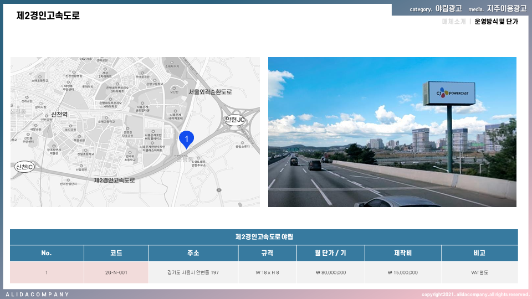Click the 월 단가 / 기 column header
Viewport: 532px width, 299px height.
(x=329, y=253)
